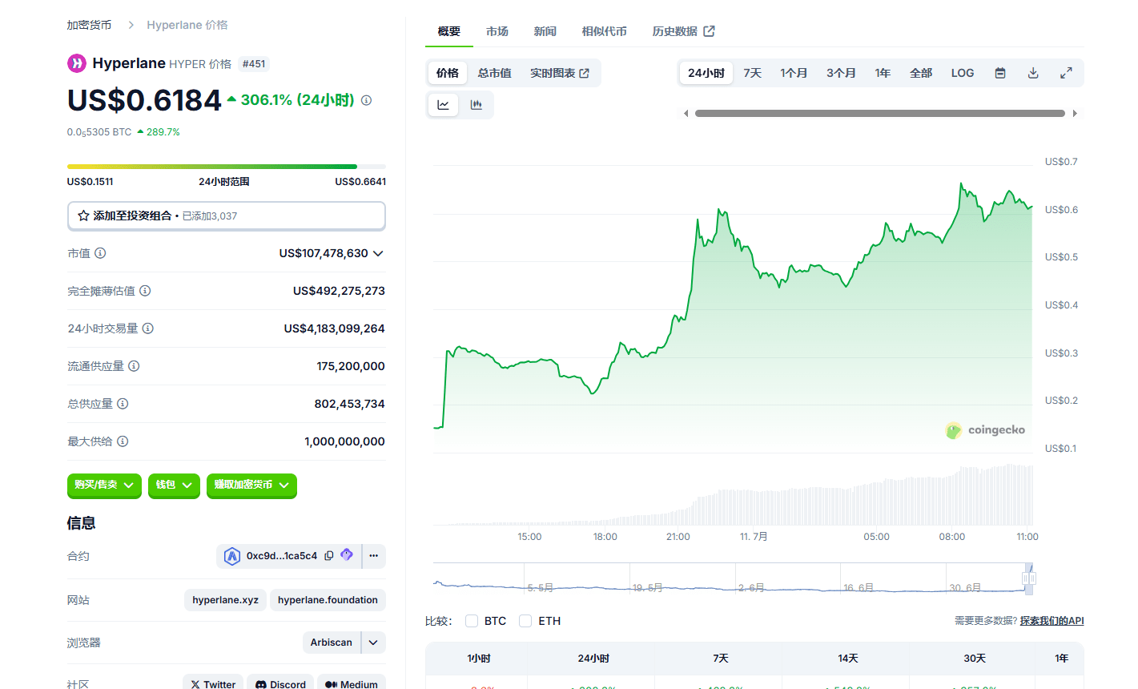Open info icon beside 24小时 percentage
The height and width of the screenshot is (689, 1138).
pyautogui.click(x=366, y=100)
